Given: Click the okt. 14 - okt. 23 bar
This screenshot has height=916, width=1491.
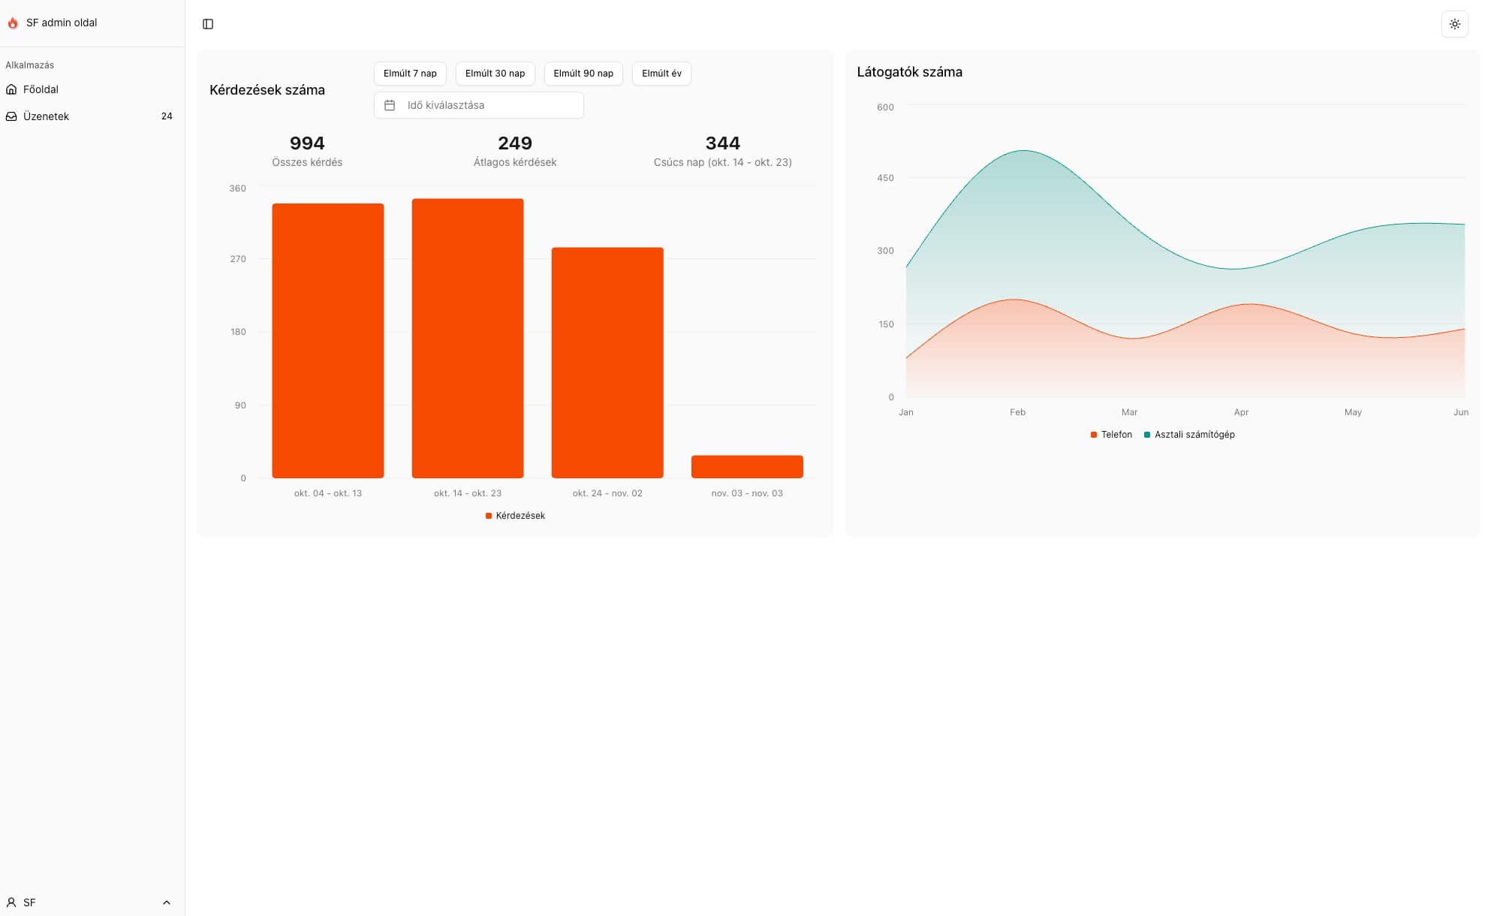Looking at the screenshot, I should click(x=467, y=338).
